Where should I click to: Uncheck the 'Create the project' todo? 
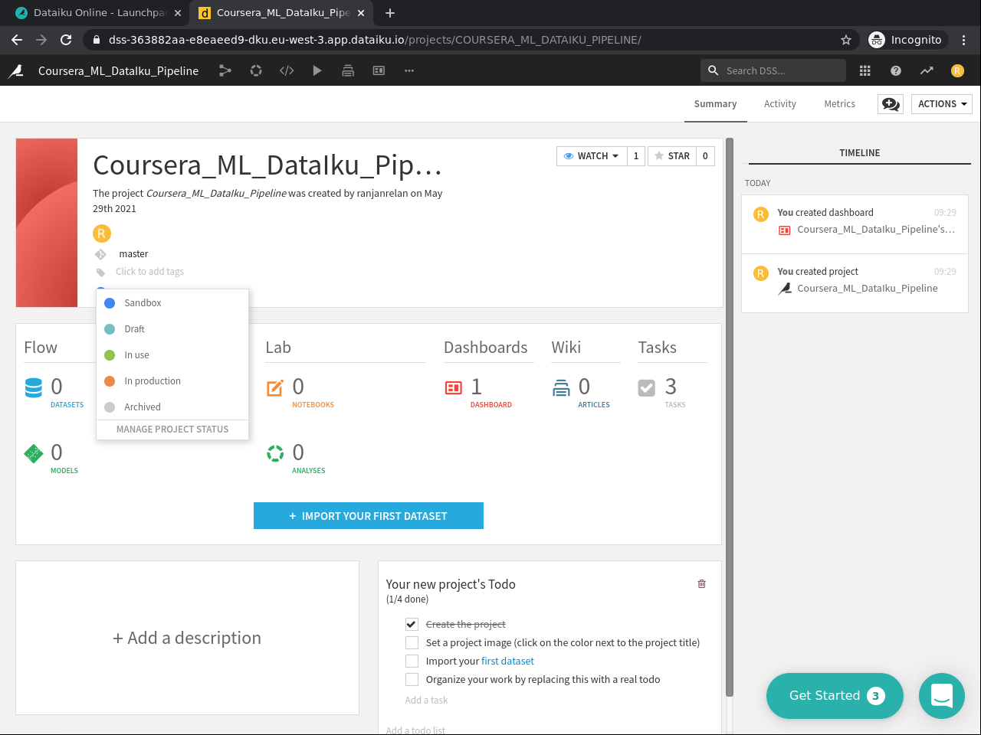coord(412,625)
